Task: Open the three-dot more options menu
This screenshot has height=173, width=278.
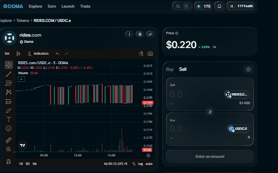Action: click(x=129, y=34)
